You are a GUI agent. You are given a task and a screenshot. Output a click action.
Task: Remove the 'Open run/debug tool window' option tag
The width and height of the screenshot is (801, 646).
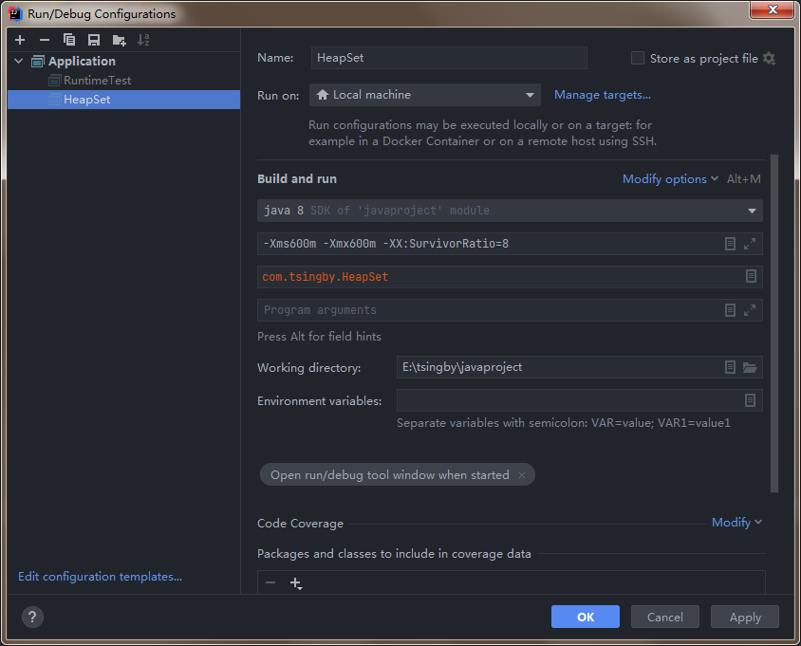coord(522,475)
